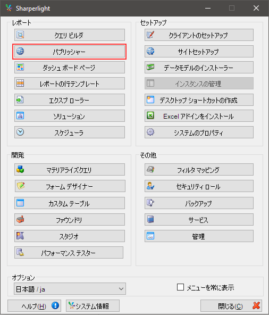
Task: Click the 管理 window icon
Action: click(150, 236)
